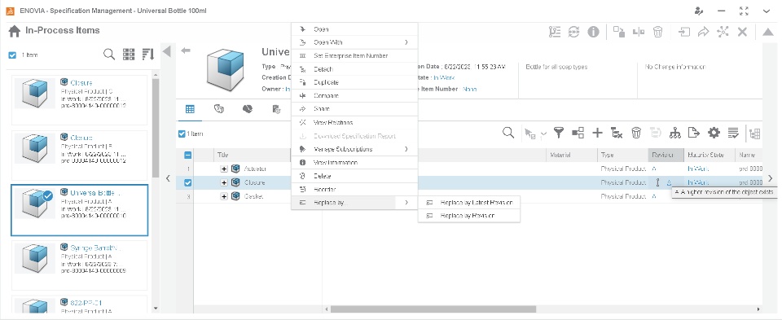Screen dimensions: 782x320
Task: Uncheck the Closure row checkbox
Action: coord(187,182)
